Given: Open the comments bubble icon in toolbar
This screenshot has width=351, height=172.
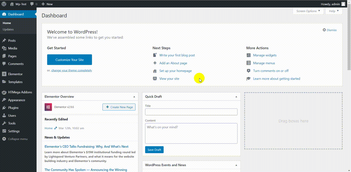Looking at the screenshot, I should (32, 4).
